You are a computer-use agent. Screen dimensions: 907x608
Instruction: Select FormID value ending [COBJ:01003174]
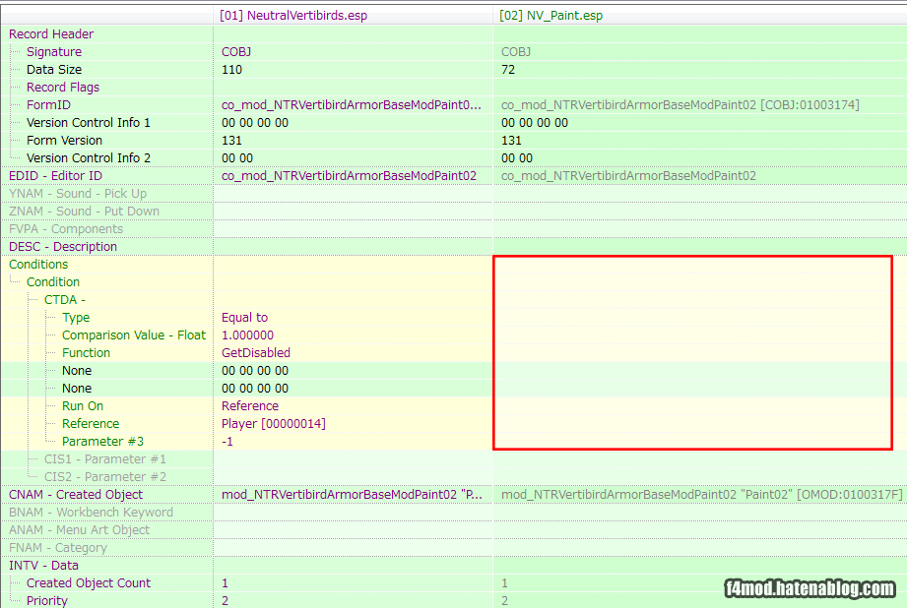(x=680, y=105)
